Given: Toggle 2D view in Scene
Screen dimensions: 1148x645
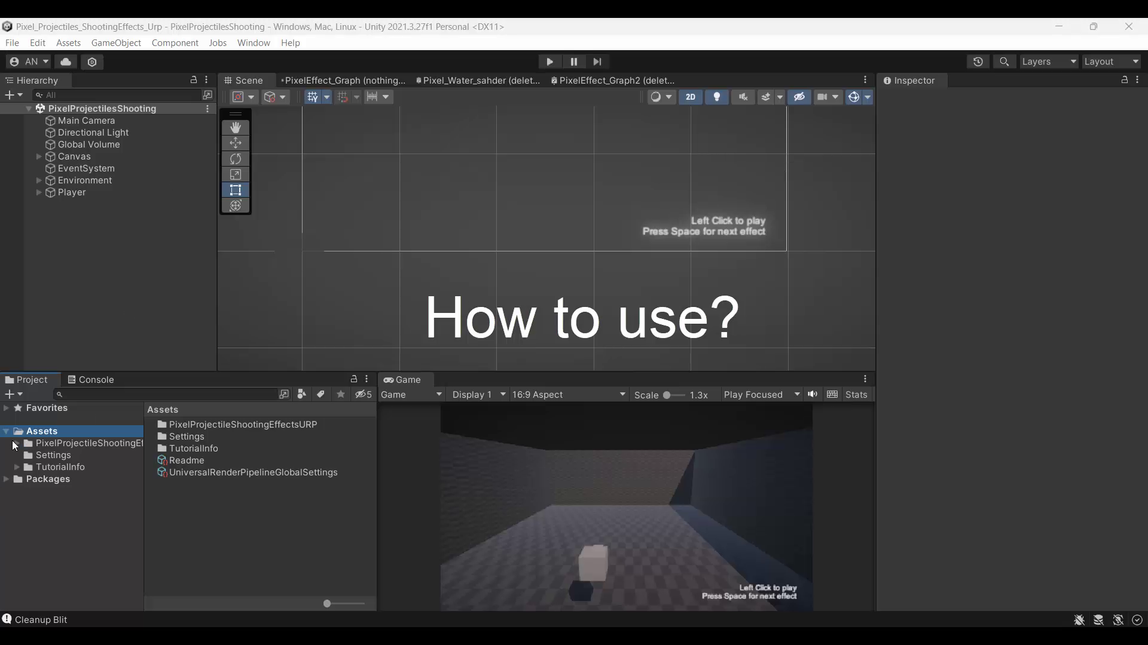Looking at the screenshot, I should tap(691, 97).
